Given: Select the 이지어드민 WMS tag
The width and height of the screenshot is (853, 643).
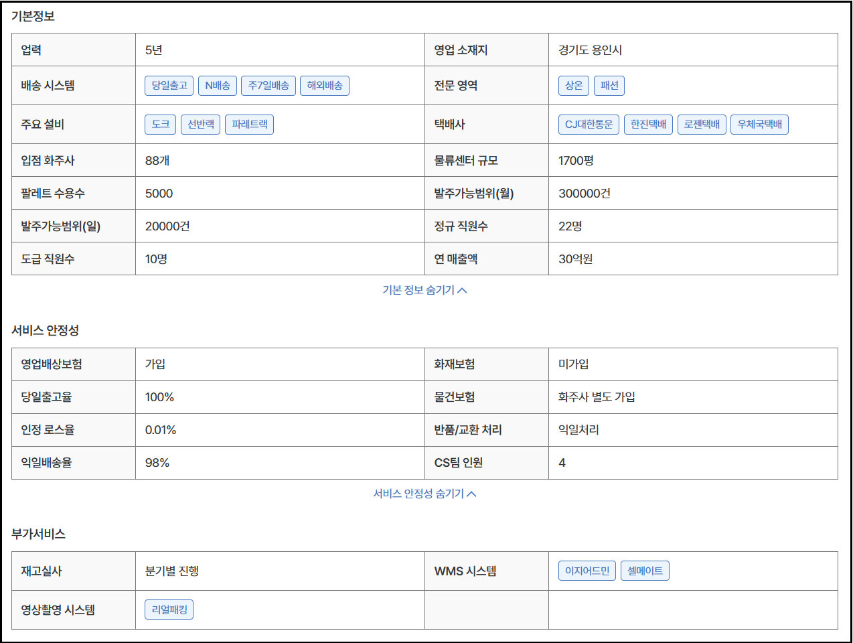Looking at the screenshot, I should (587, 571).
